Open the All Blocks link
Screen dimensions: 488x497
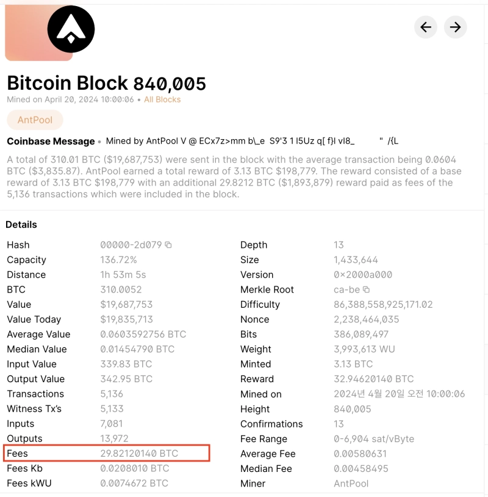coord(162,100)
